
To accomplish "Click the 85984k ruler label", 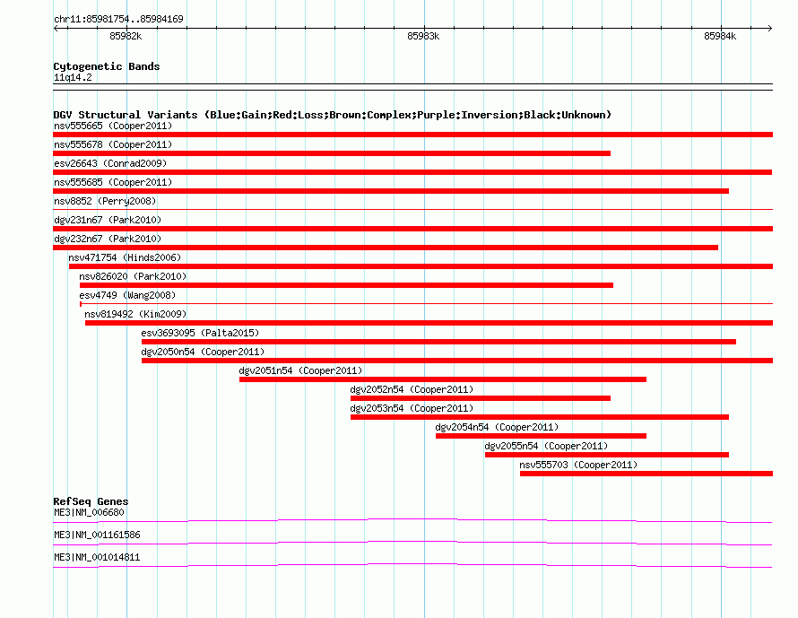I will tap(720, 36).
